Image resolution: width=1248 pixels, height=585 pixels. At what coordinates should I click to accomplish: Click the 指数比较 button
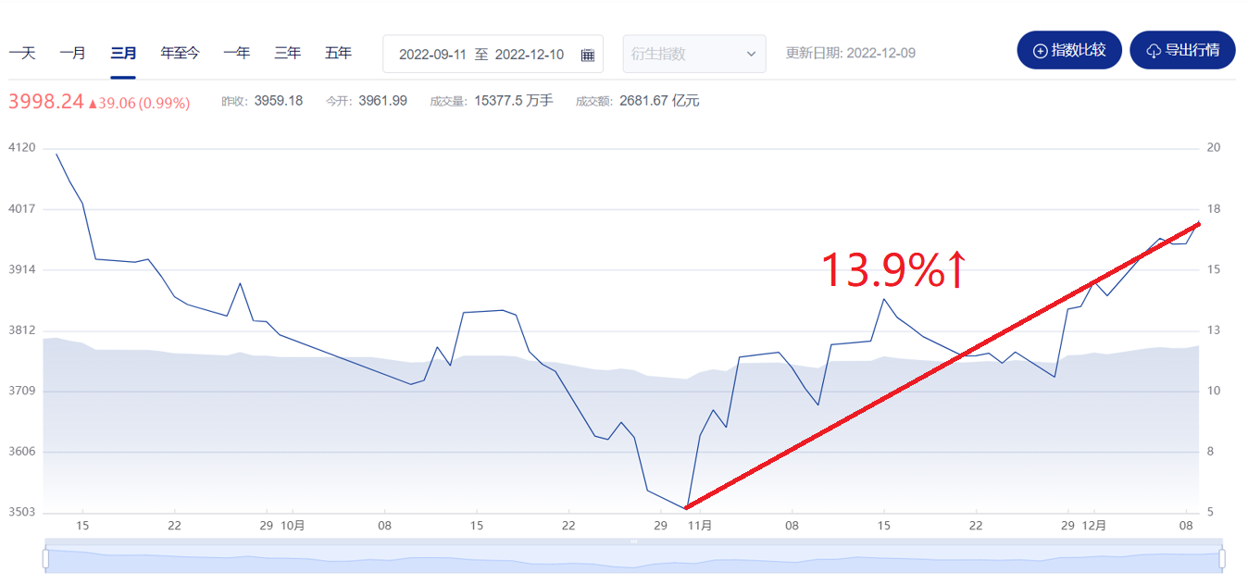pos(1069,50)
